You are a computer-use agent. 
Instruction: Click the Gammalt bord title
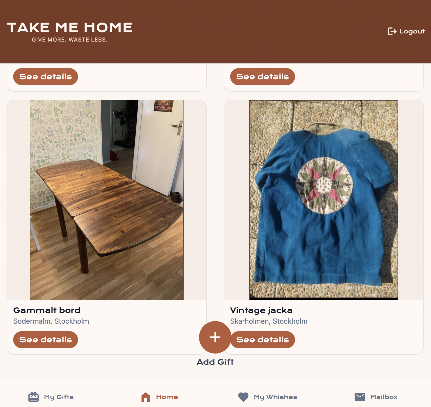[47, 310]
